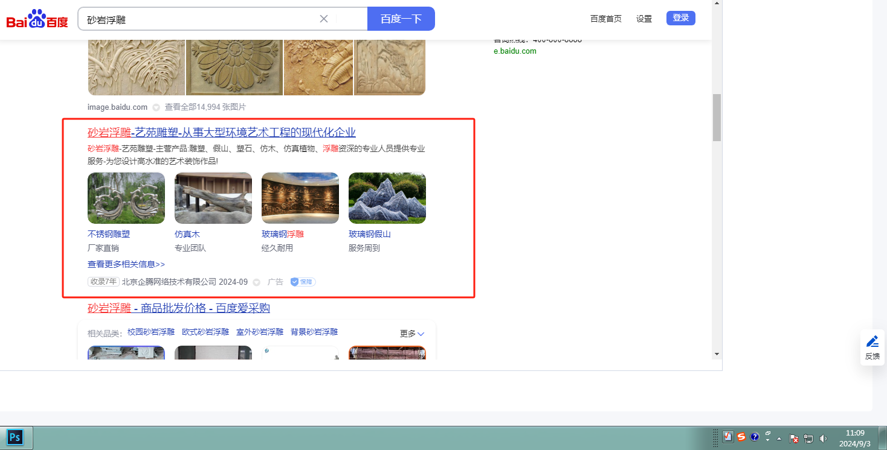
Task: Open the 玻璃钢浮雕 thumbnail image
Action: pos(300,198)
